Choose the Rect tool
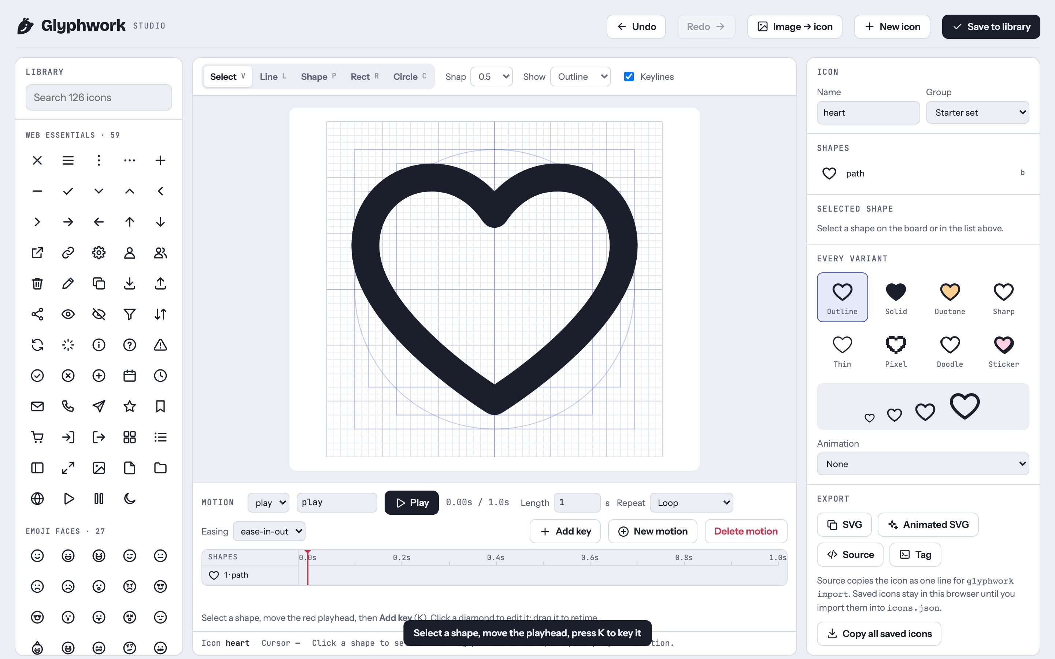Viewport: 1055px width, 659px height. click(x=364, y=77)
